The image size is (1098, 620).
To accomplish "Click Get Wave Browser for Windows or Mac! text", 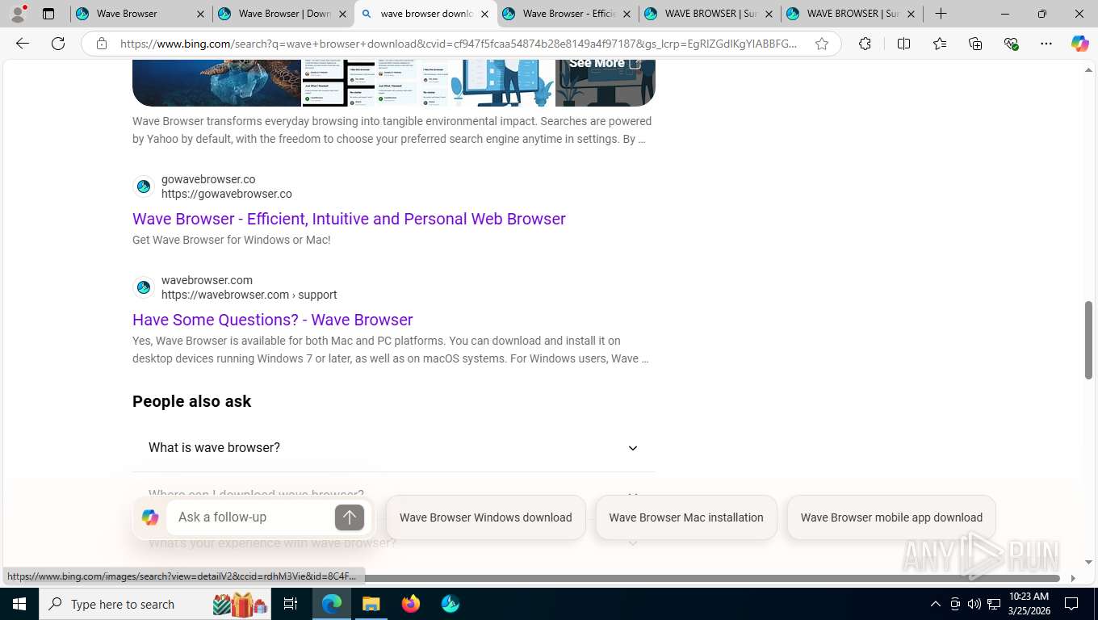I will pos(232,240).
